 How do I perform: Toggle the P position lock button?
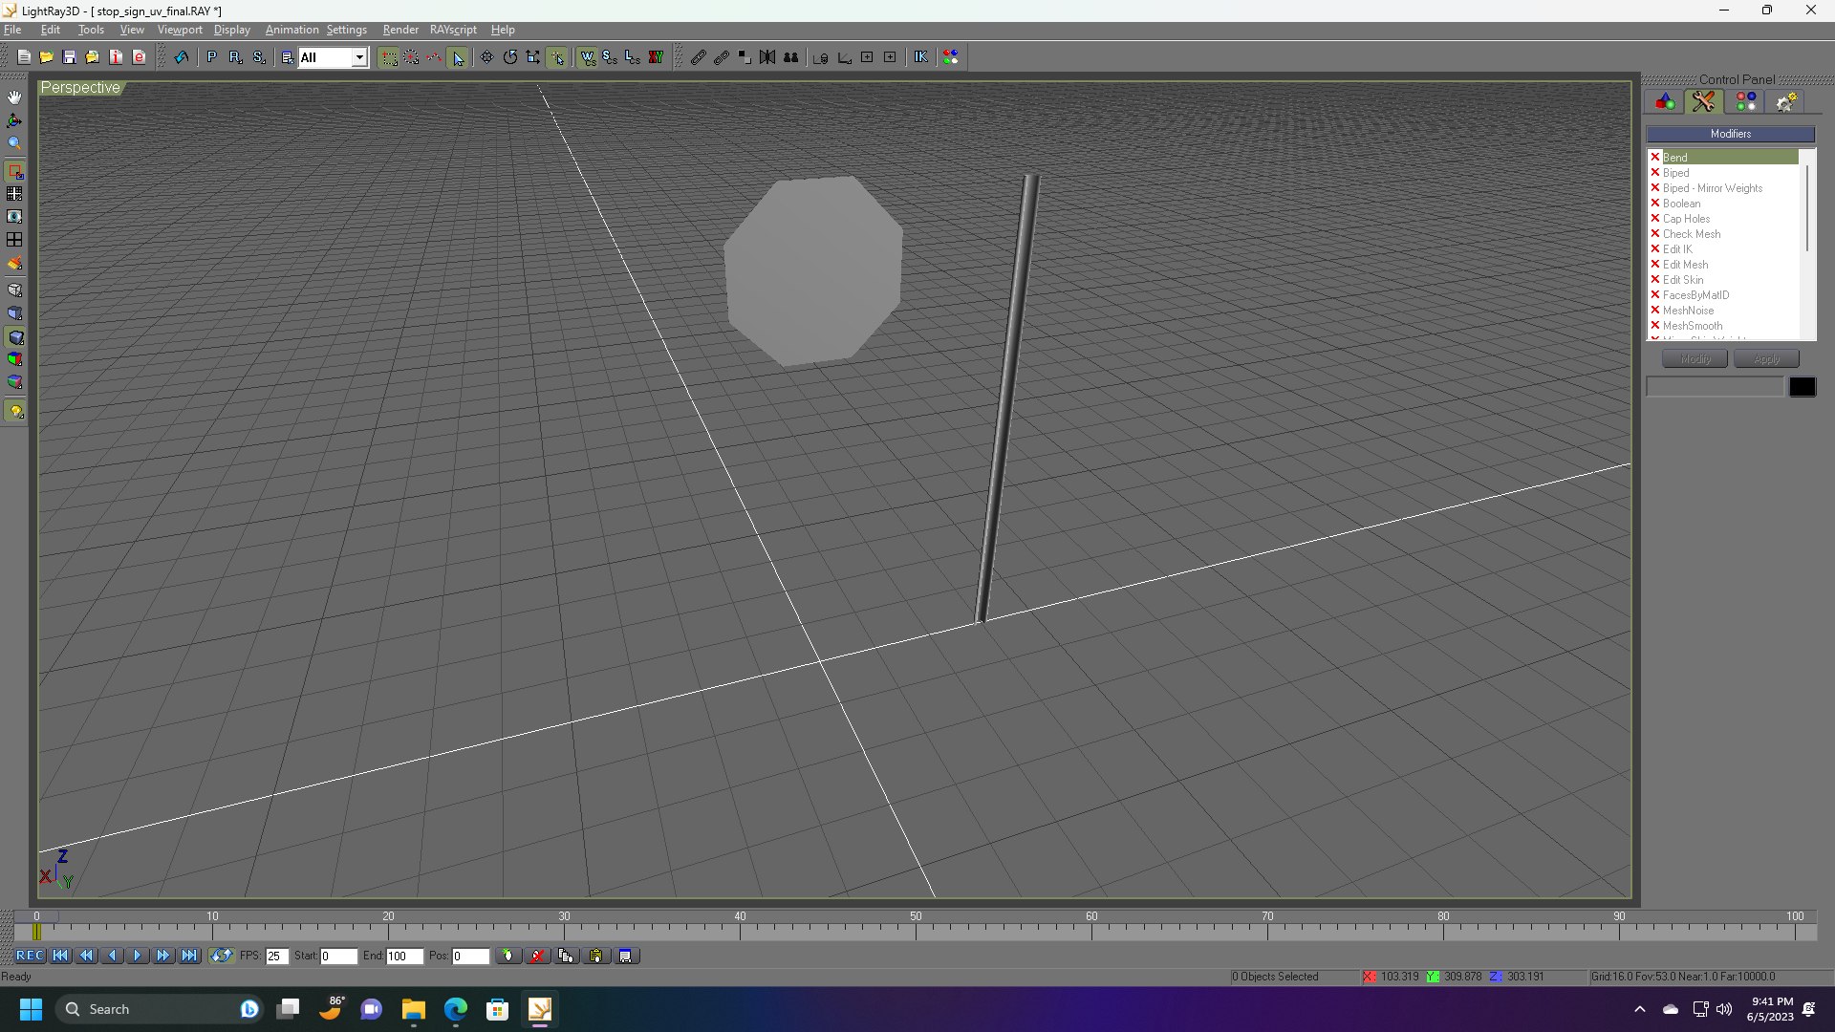(212, 57)
